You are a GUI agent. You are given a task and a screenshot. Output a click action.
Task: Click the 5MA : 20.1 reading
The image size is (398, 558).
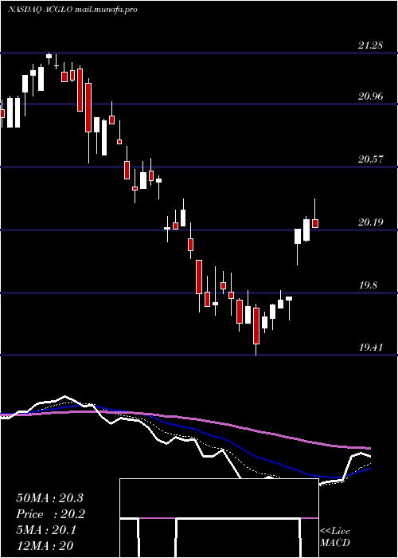coord(46,530)
